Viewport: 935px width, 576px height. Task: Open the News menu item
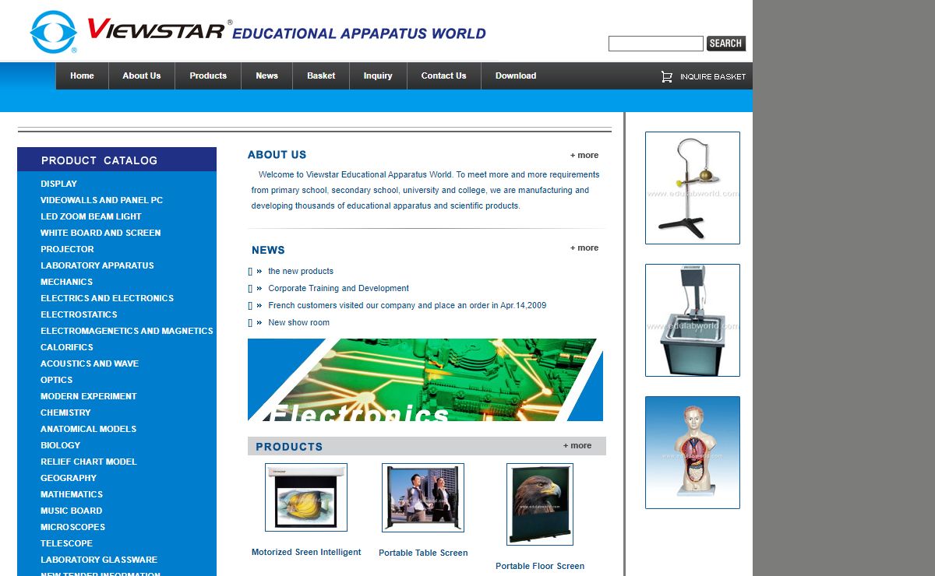(x=266, y=76)
